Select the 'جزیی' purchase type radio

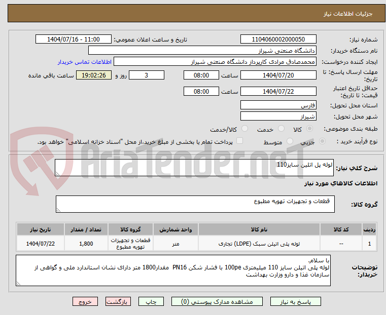click(322, 141)
